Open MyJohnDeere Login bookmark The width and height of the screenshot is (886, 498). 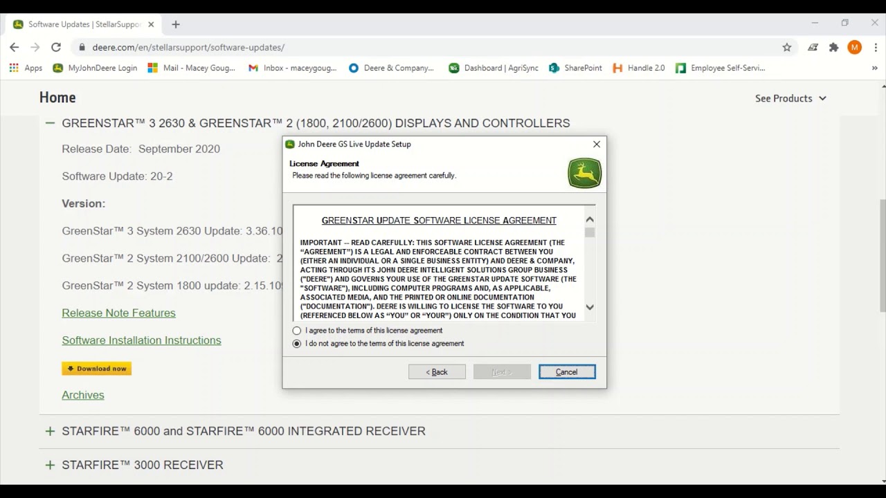[95, 68]
